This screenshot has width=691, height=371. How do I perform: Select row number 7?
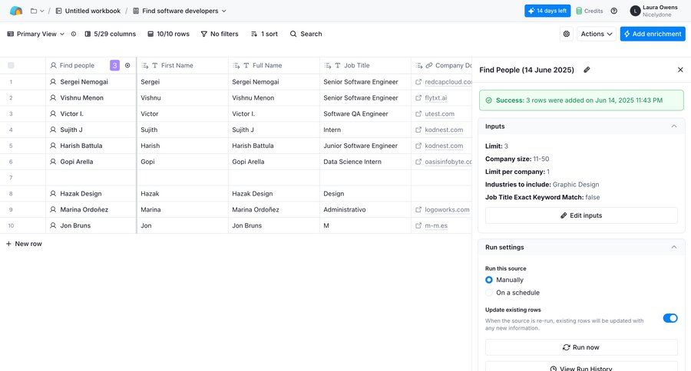pyautogui.click(x=11, y=178)
